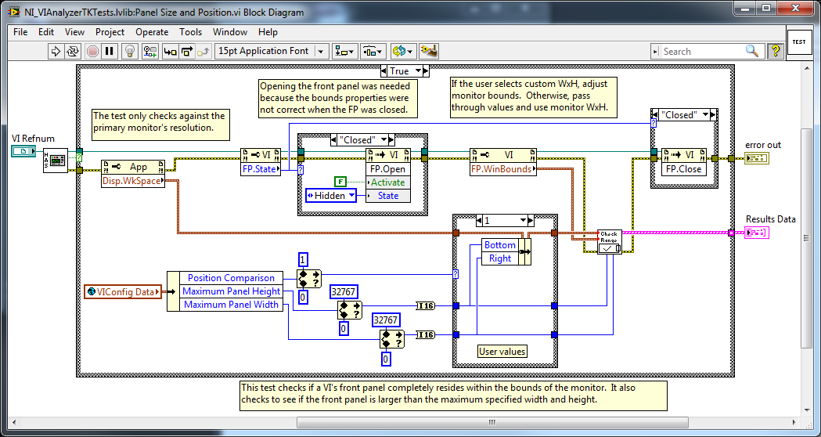Image resolution: width=821 pixels, height=437 pixels.
Task: Select the VIConfig Data global variable
Action: (123, 292)
